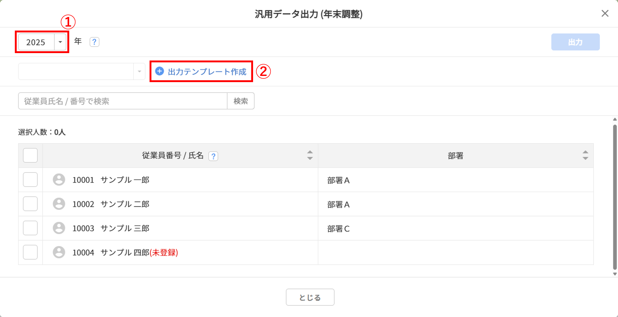Tick the checkbox for employee 10004
Screen dimensions: 618x317
(30, 252)
